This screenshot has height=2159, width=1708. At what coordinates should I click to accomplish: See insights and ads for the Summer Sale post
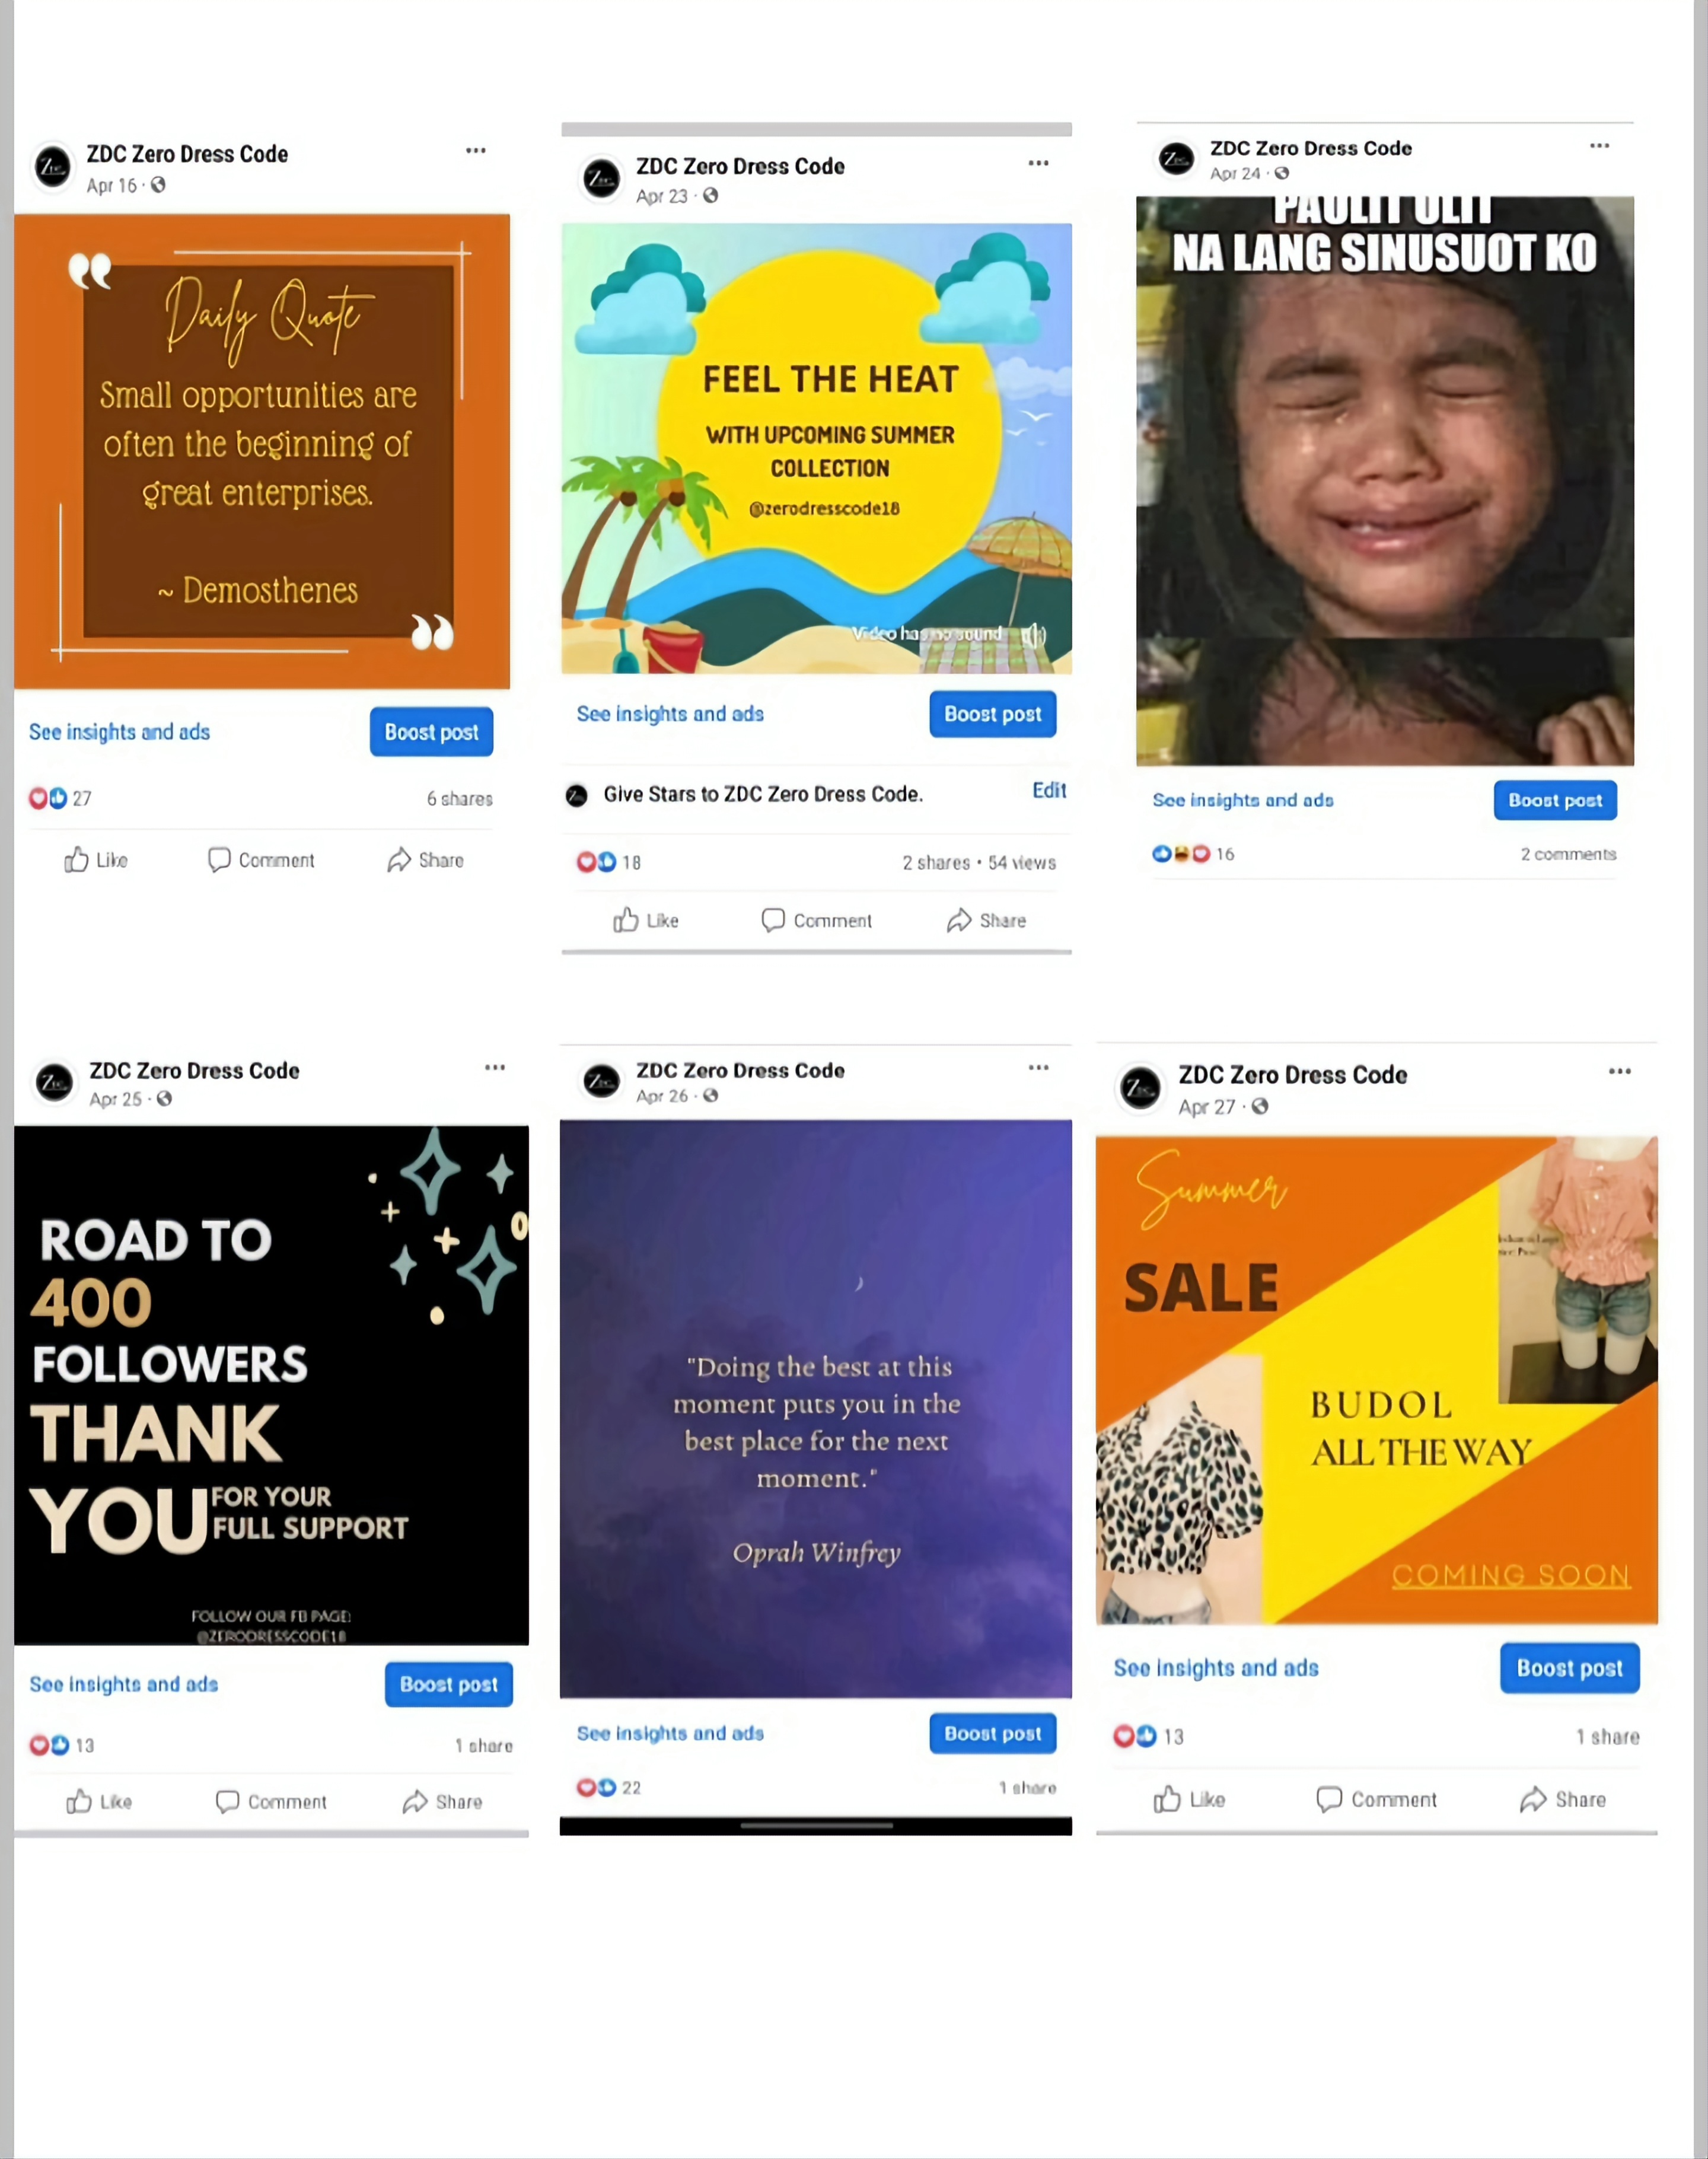click(1216, 1668)
